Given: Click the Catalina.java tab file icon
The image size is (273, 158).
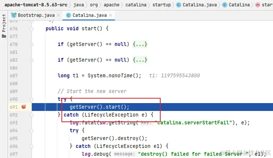Looking at the screenshot, I should (69, 15).
